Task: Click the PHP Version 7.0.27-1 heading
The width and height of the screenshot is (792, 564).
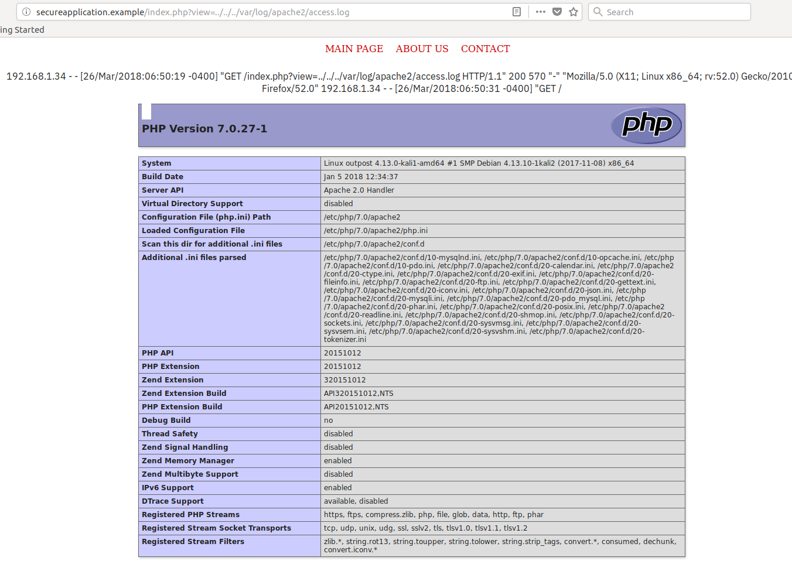Action: [204, 129]
